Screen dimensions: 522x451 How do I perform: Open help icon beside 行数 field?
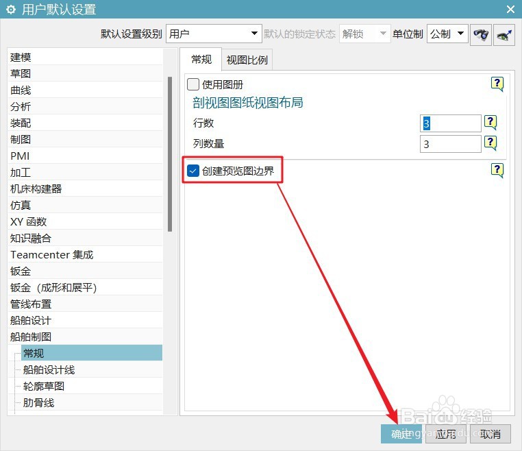tap(490, 122)
